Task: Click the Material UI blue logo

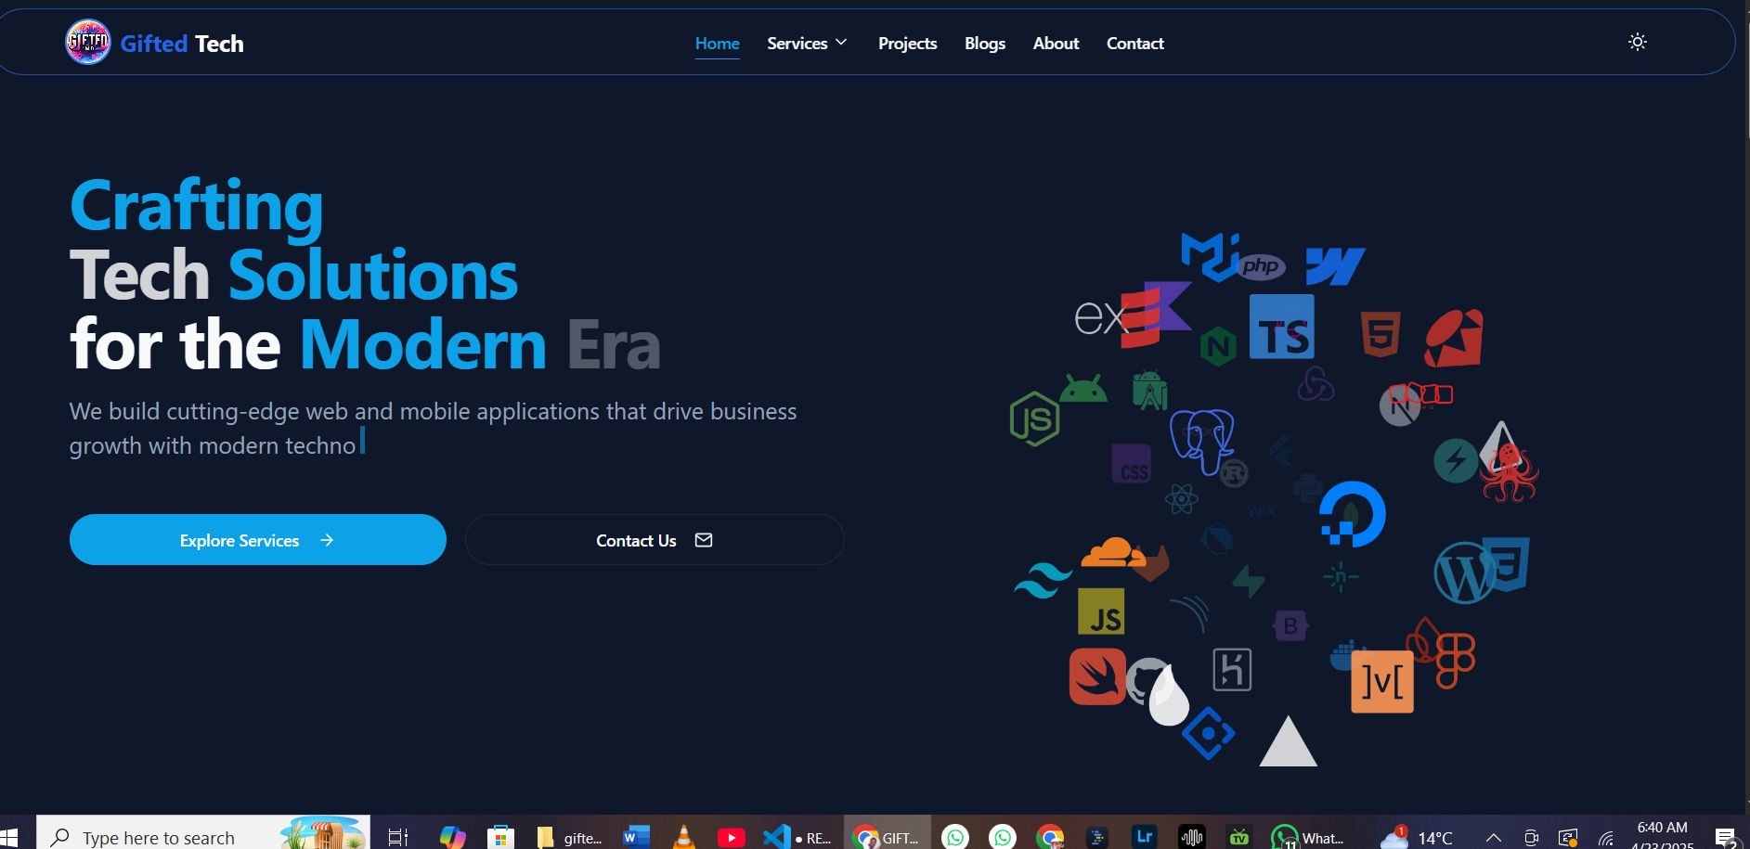Action: tap(1211, 256)
